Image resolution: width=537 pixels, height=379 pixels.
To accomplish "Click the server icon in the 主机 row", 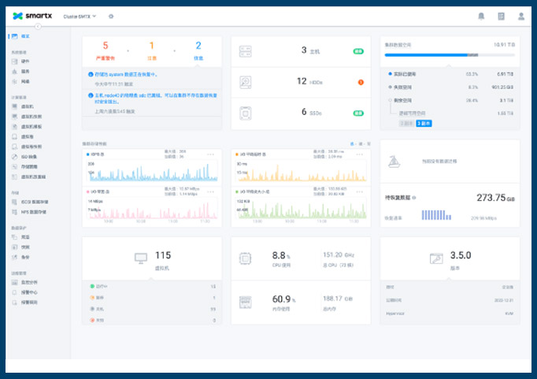I will pos(245,51).
